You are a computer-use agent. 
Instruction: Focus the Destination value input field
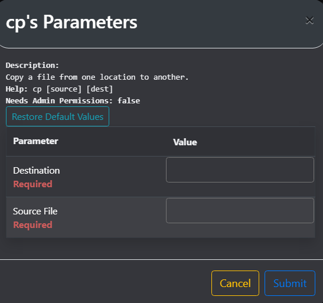[x=240, y=170]
